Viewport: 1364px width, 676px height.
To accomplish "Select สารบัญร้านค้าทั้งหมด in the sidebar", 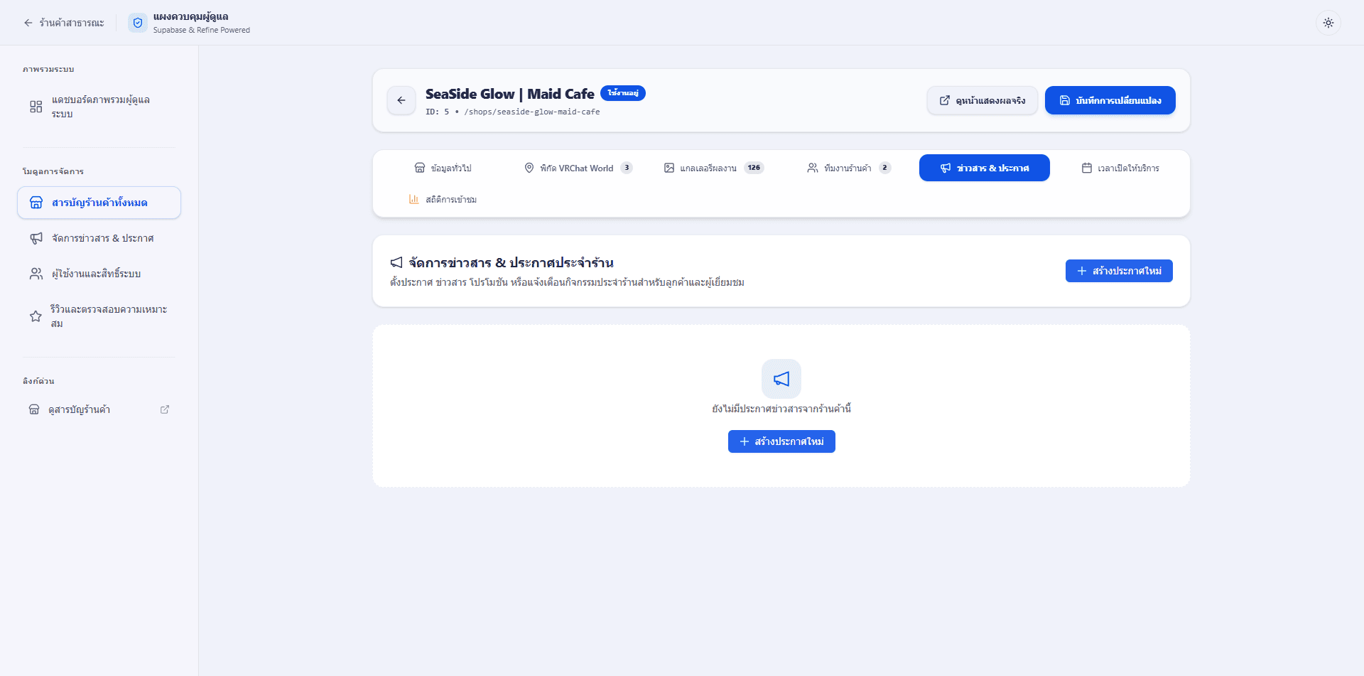I will coord(99,203).
